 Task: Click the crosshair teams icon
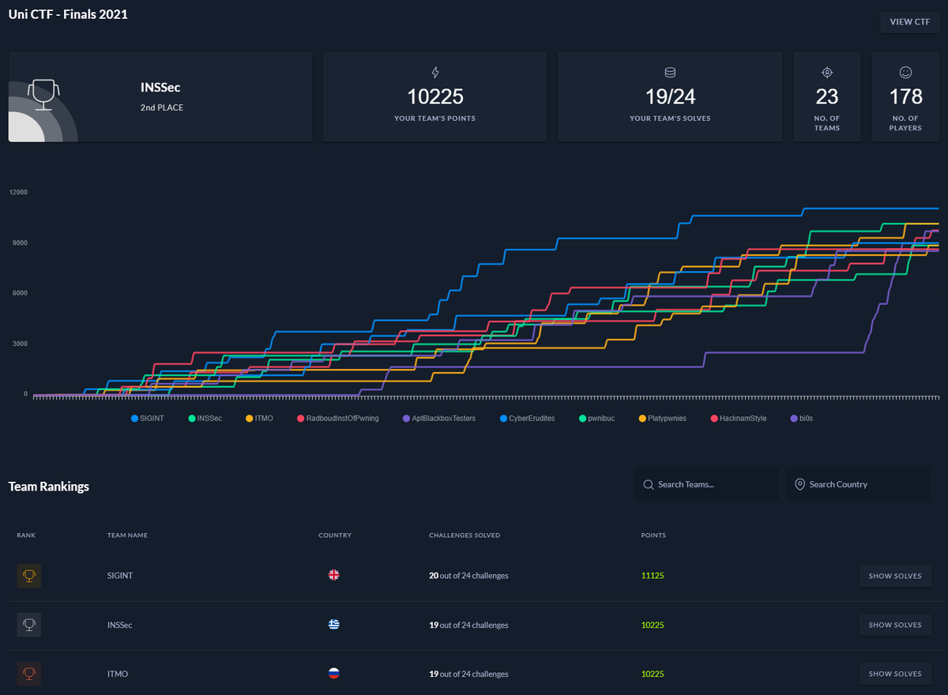point(827,73)
